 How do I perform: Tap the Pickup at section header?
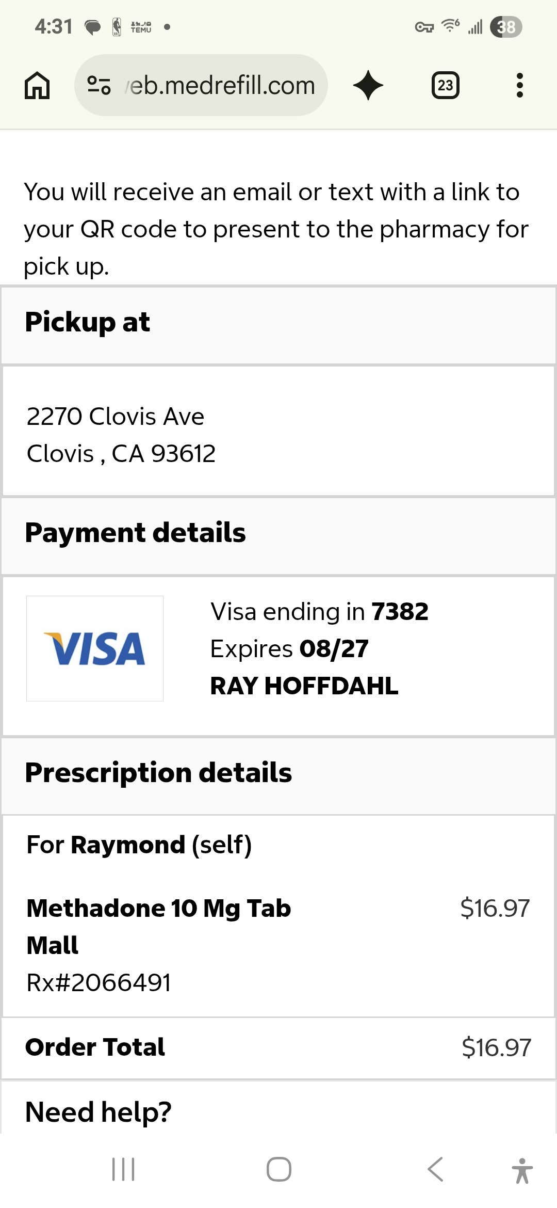click(x=278, y=325)
